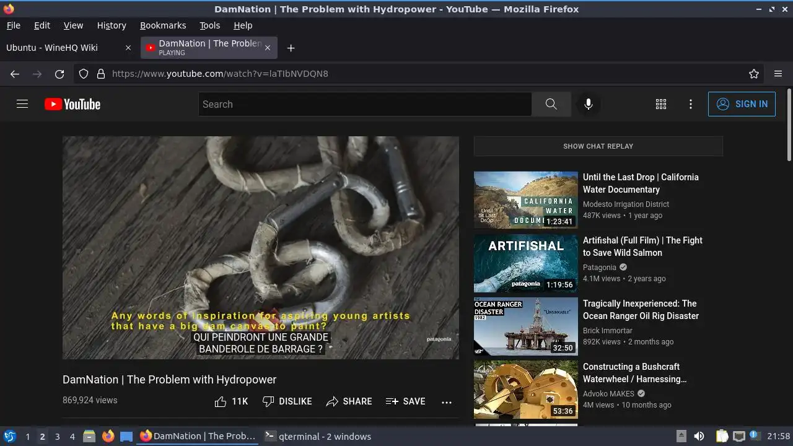Switch to virtual desktop 4
The height and width of the screenshot is (446, 793).
tap(72, 437)
